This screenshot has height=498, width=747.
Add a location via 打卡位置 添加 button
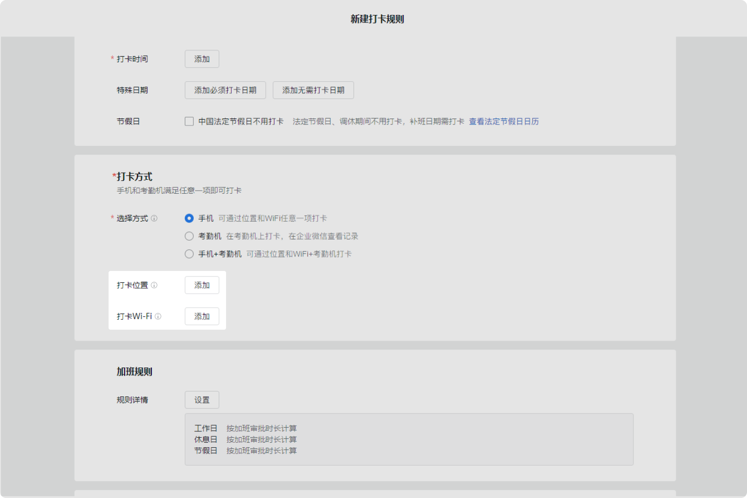[202, 285]
